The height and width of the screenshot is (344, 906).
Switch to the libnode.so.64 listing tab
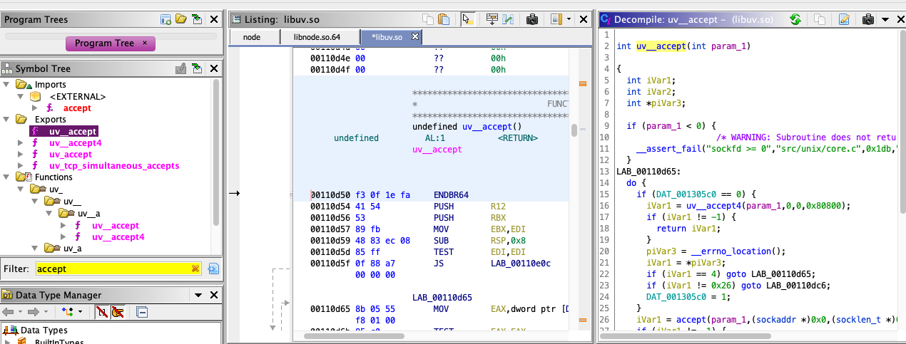(317, 36)
